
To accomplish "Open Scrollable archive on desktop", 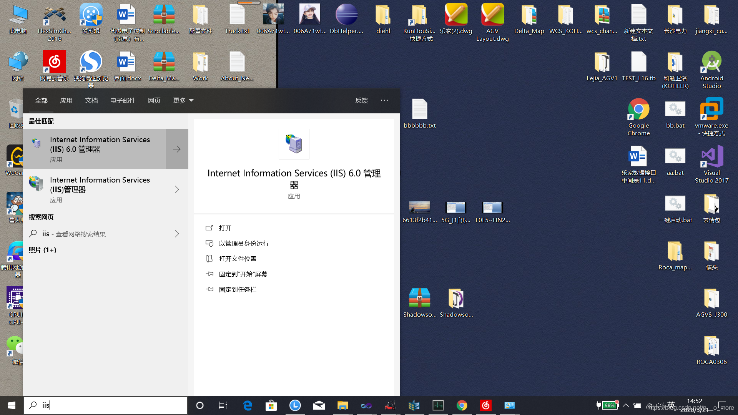I will [164, 19].
